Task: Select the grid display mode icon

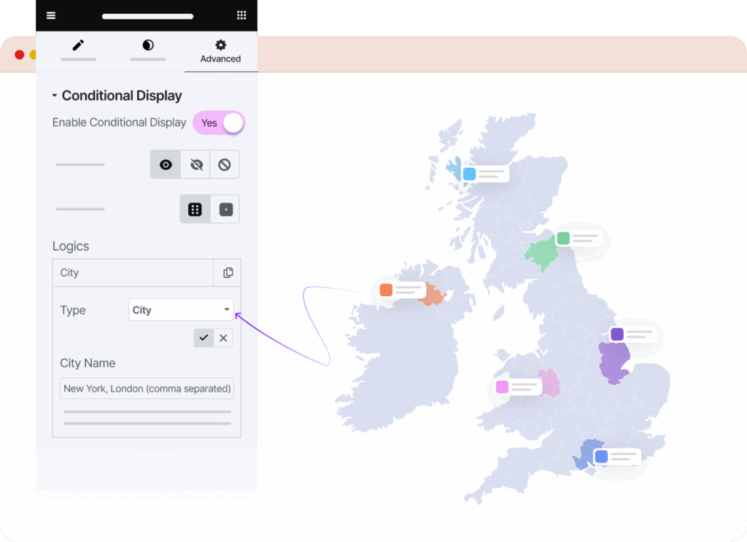Action: [x=196, y=209]
